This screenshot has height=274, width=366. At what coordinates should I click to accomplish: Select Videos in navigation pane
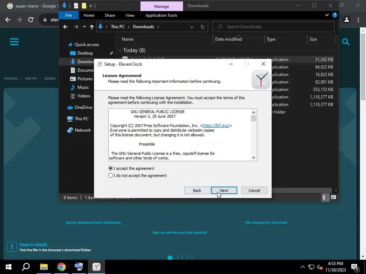pos(80,96)
